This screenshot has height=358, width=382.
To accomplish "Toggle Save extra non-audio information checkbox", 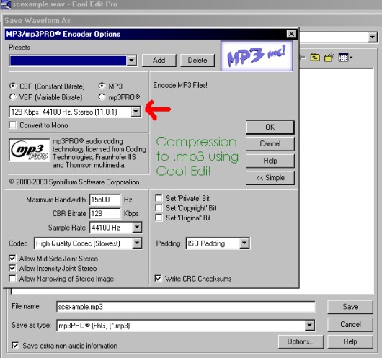I will click(x=15, y=345).
